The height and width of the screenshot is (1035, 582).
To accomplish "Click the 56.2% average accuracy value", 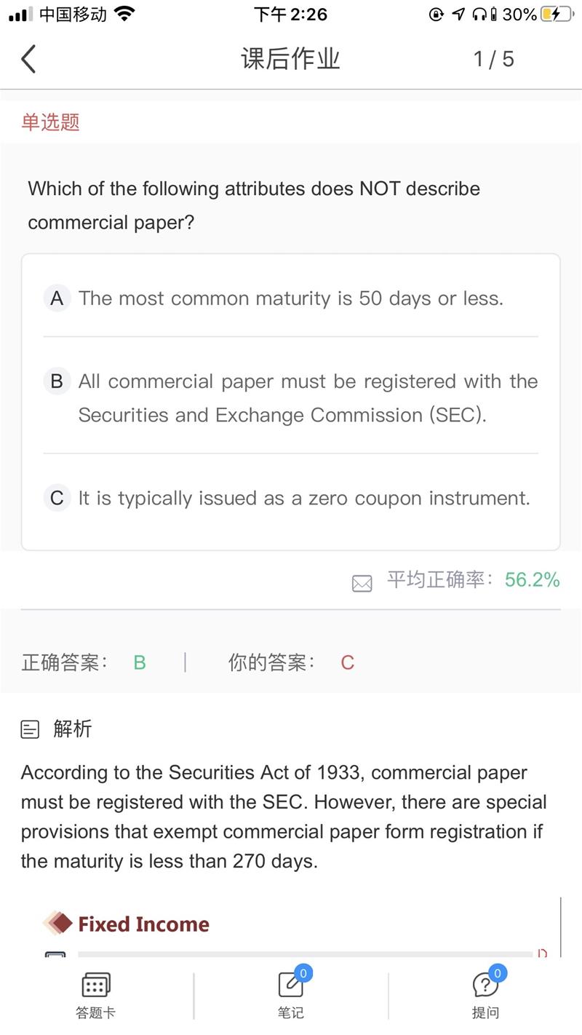I will pyautogui.click(x=532, y=580).
